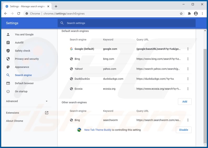Click the browser forward arrow

(x=12, y=13)
